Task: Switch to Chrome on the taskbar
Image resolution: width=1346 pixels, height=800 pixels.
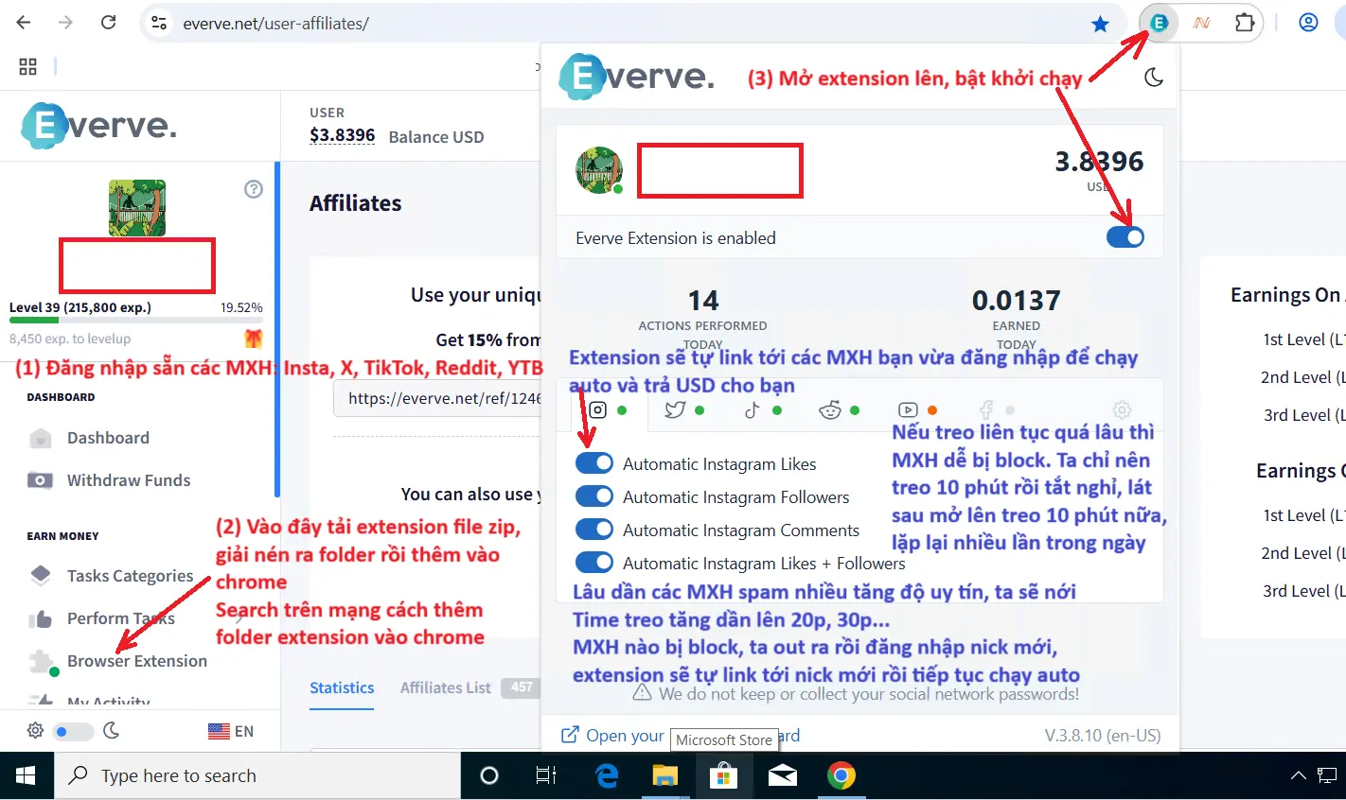Action: click(x=841, y=776)
